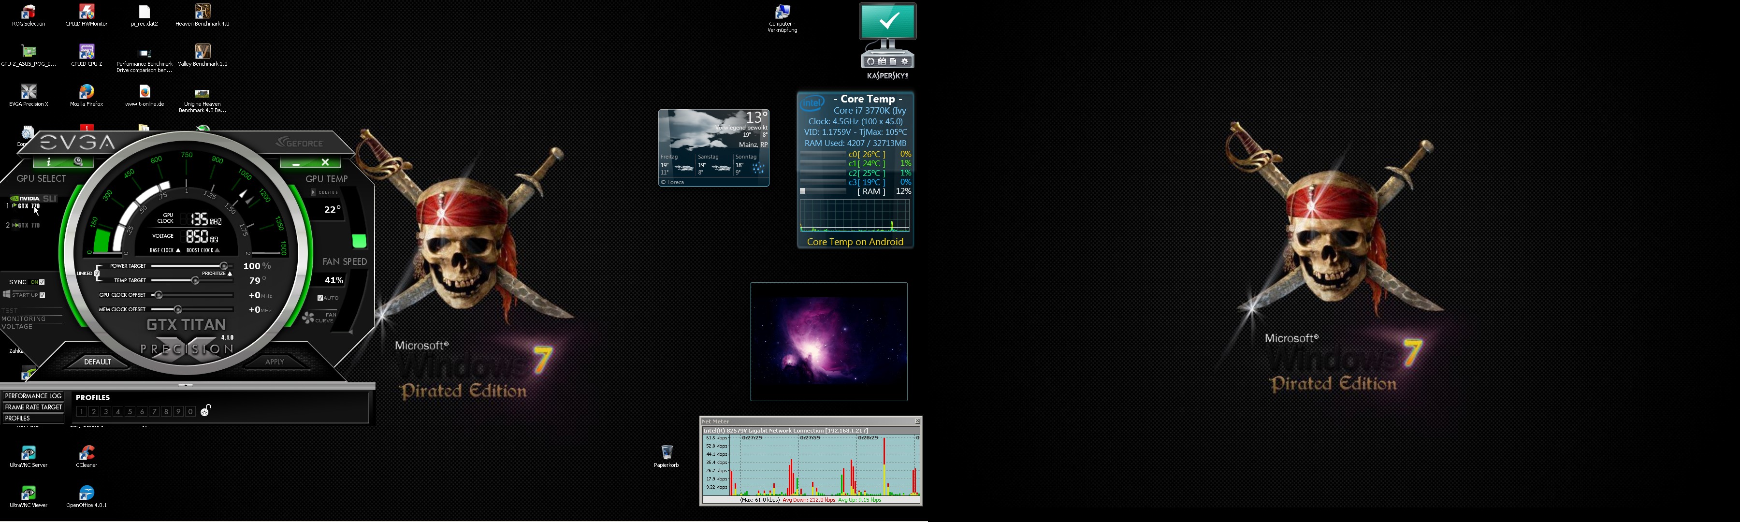Click the DEFAULT button
The height and width of the screenshot is (522, 1740).
pos(97,362)
